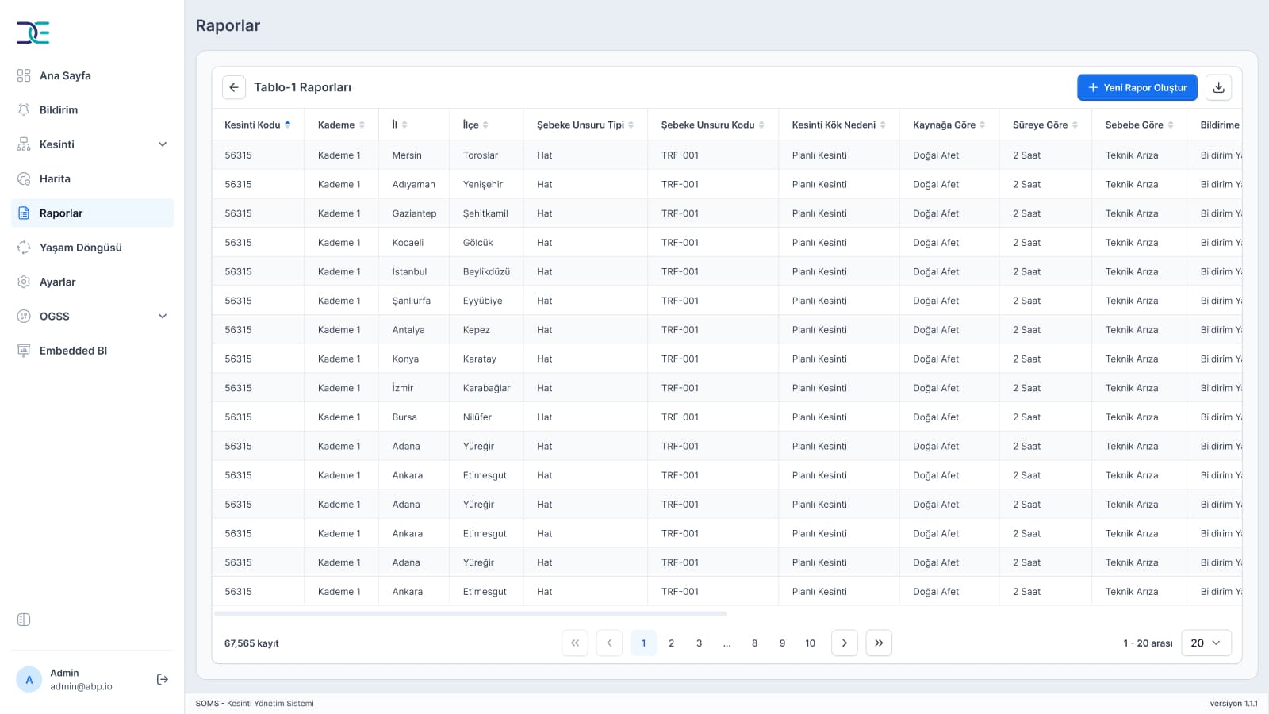Click the Kesinti network icon in sidebar

(24, 144)
